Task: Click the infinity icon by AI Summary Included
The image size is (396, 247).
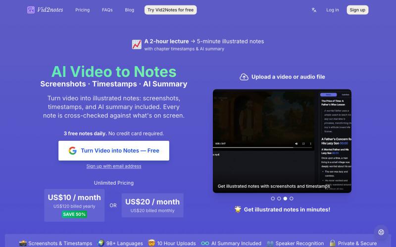Action: point(205,243)
